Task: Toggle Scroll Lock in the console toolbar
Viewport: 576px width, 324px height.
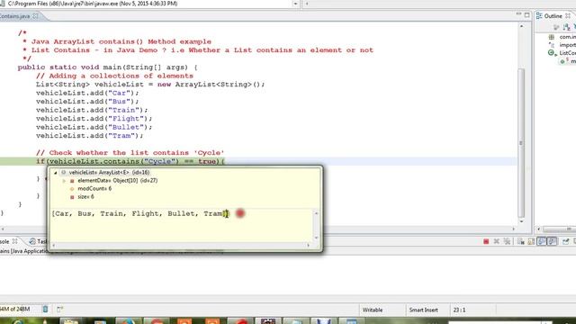Action: pyautogui.click(x=531, y=241)
